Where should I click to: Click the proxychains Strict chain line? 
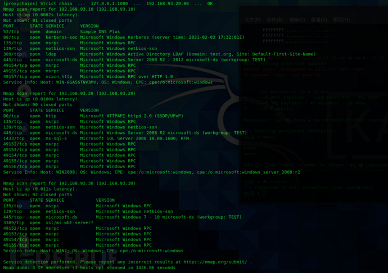(108, 3)
